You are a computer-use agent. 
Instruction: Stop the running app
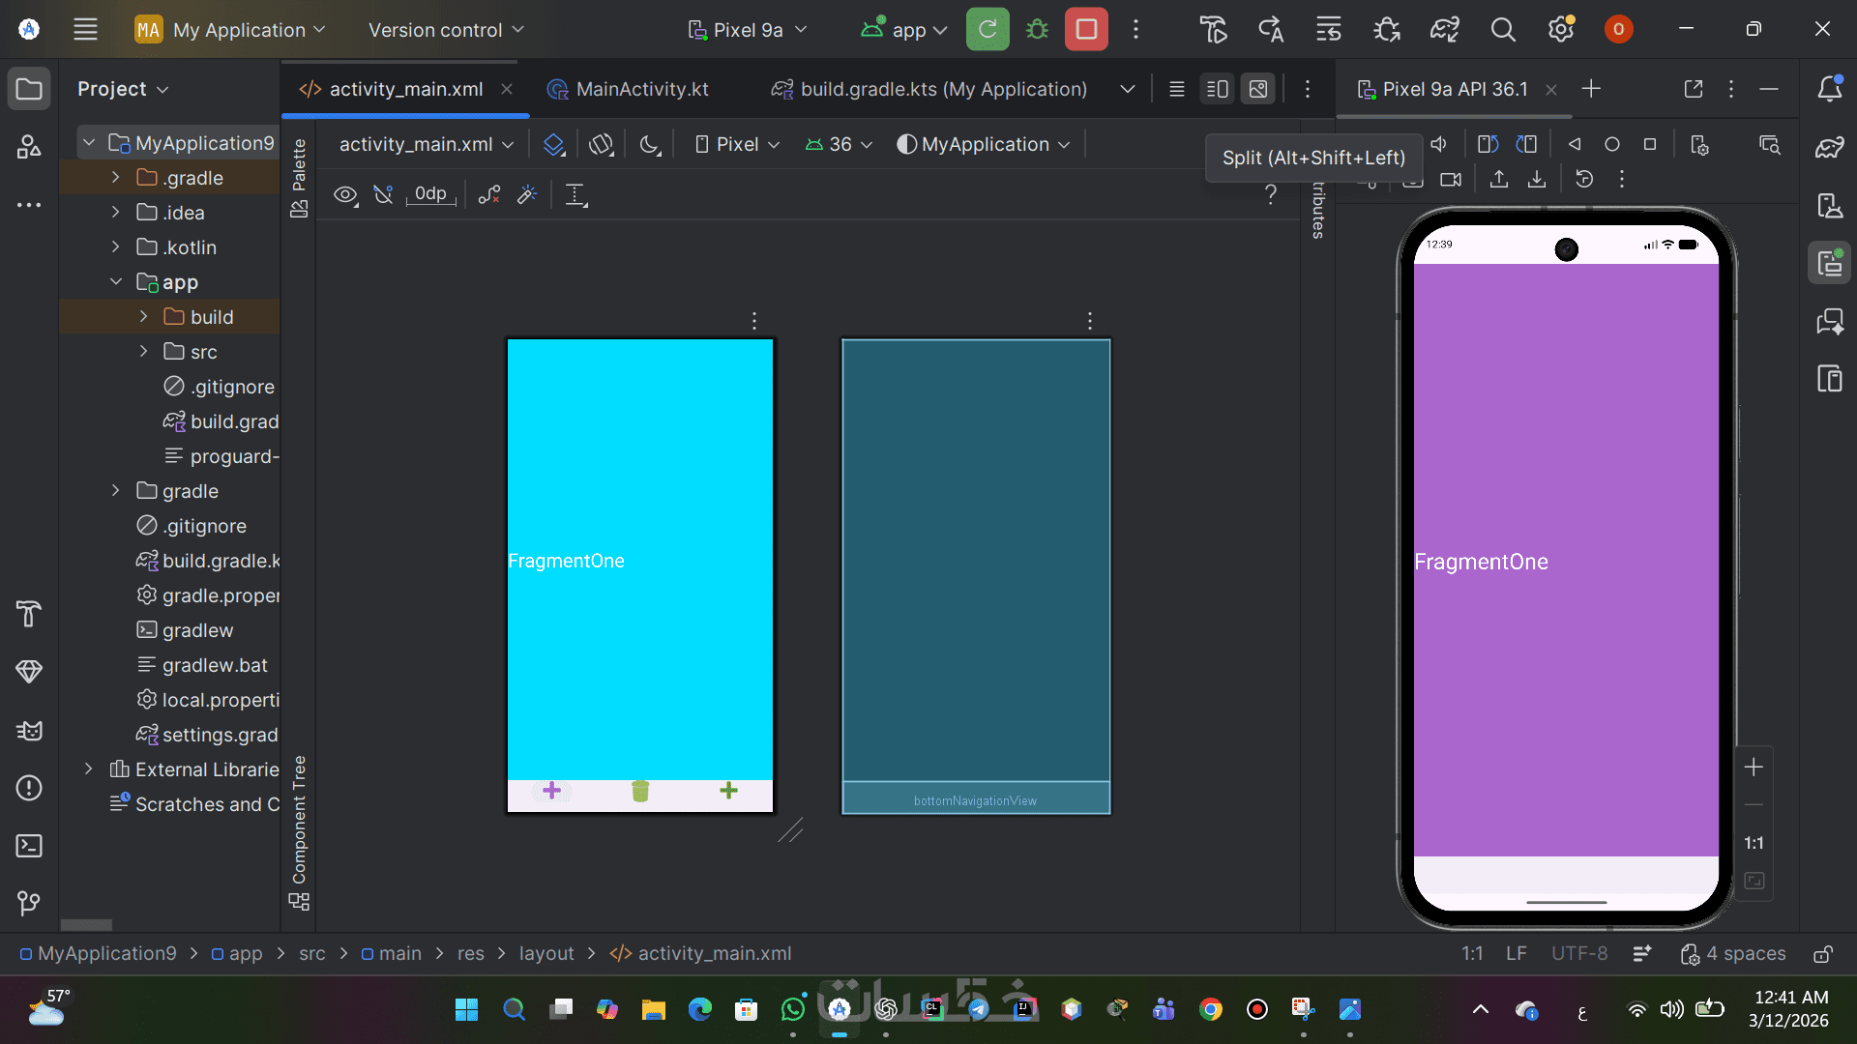pos(1086,30)
